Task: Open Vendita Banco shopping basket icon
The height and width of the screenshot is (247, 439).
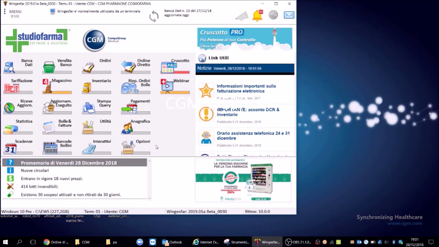Action: coord(49,68)
